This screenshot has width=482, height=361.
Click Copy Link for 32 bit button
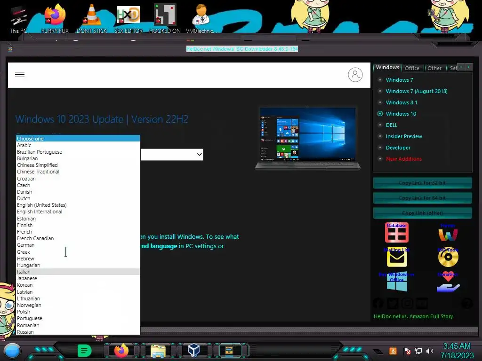point(422,183)
